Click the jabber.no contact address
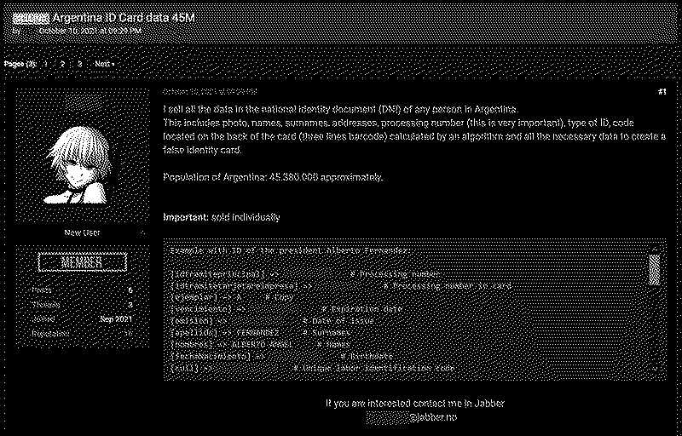Image resolution: width=682 pixels, height=436 pixels. pos(412,417)
